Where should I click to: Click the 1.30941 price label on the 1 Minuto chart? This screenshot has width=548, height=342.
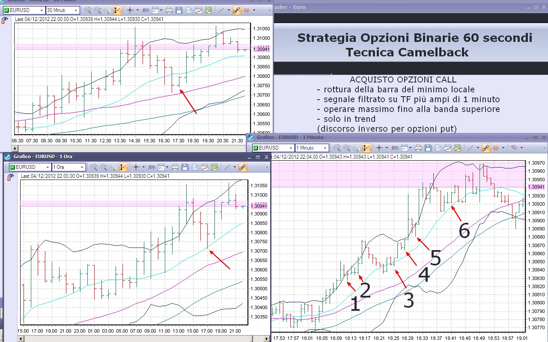[x=537, y=187]
